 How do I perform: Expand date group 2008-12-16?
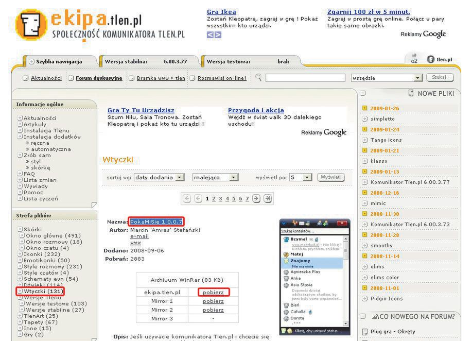coord(365,192)
